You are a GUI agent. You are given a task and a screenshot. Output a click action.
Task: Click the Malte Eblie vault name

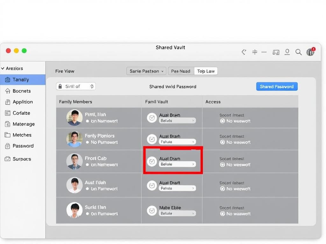pos(170,208)
